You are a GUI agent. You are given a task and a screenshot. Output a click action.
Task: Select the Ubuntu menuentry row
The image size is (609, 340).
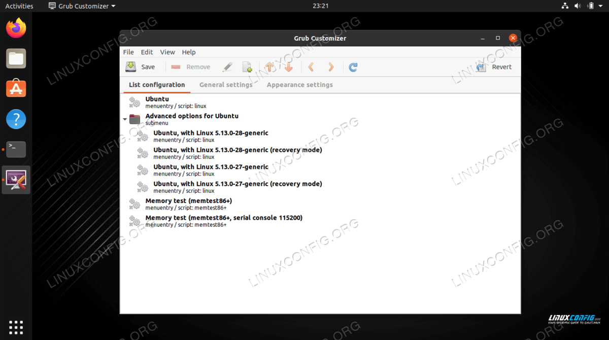(x=321, y=102)
